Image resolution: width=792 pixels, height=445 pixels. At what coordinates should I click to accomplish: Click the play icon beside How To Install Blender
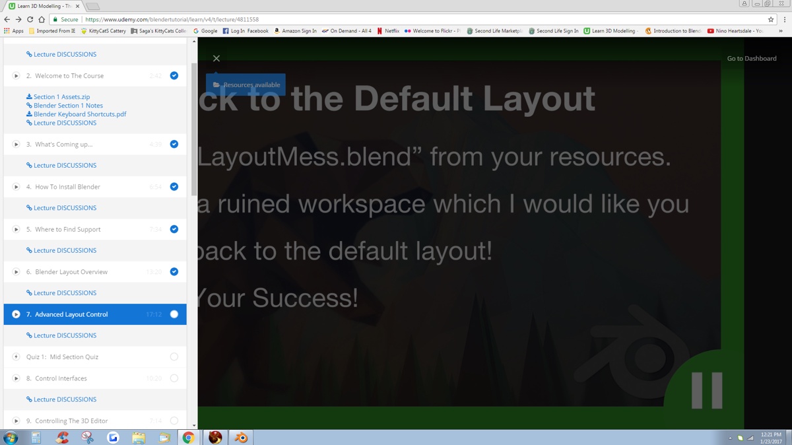16,187
